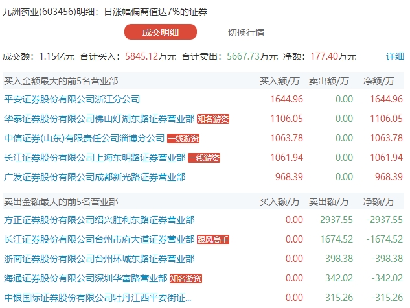Select 长江证券 台州市府大道证券营业部 name
Screen dimensions: 410x308
point(99,239)
